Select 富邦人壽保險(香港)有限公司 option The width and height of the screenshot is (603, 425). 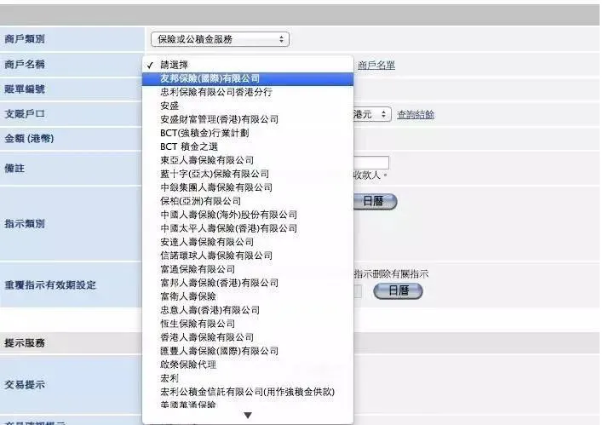[248, 283]
